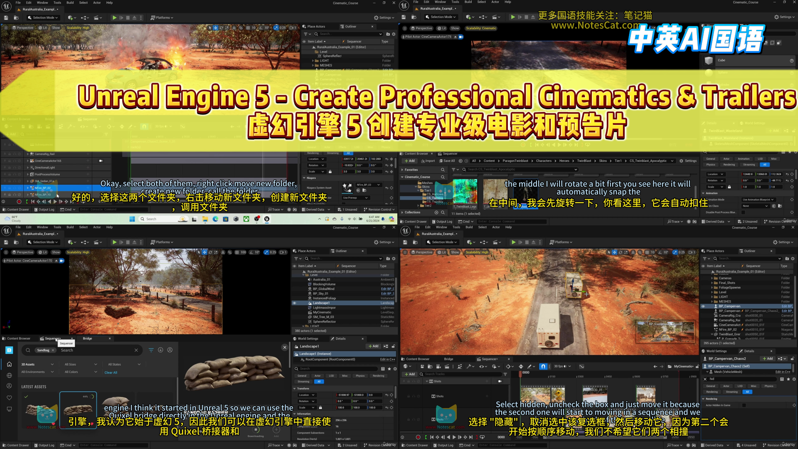Open All Sizes dropdown in Bridge
798x449 pixels.
point(81,364)
